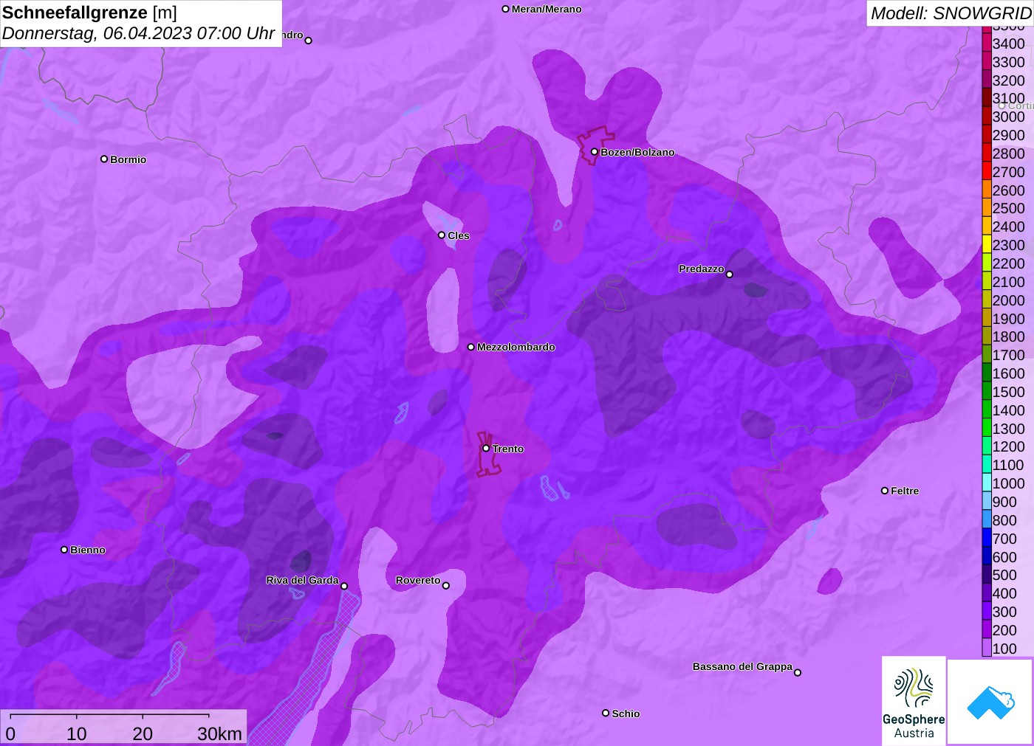This screenshot has height=746, width=1034.
Task: Click the 700 blue legend swatch
Action: click(x=987, y=538)
